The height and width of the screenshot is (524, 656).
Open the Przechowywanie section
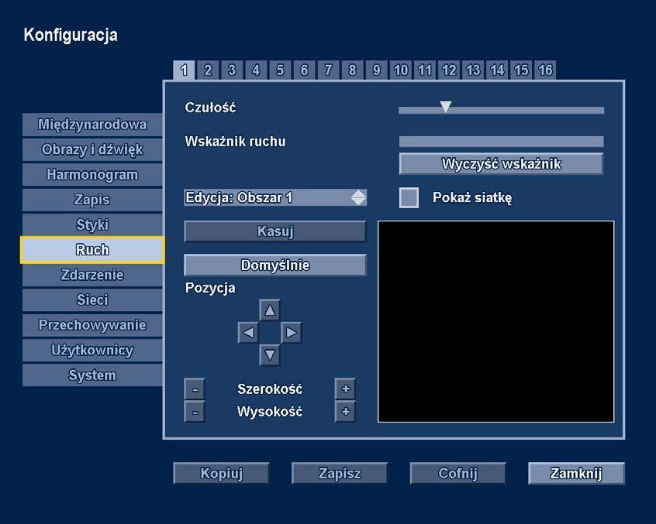[x=92, y=325]
